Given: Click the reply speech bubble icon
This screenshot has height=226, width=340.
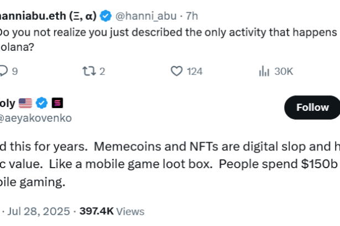Looking at the screenshot, I should 3,71.
